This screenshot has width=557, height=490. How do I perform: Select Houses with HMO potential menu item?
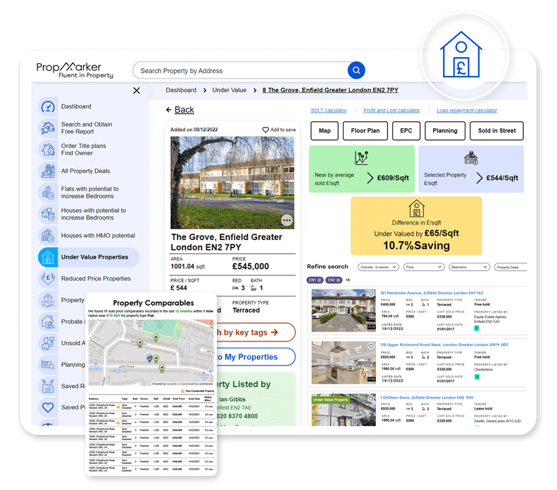click(x=98, y=235)
